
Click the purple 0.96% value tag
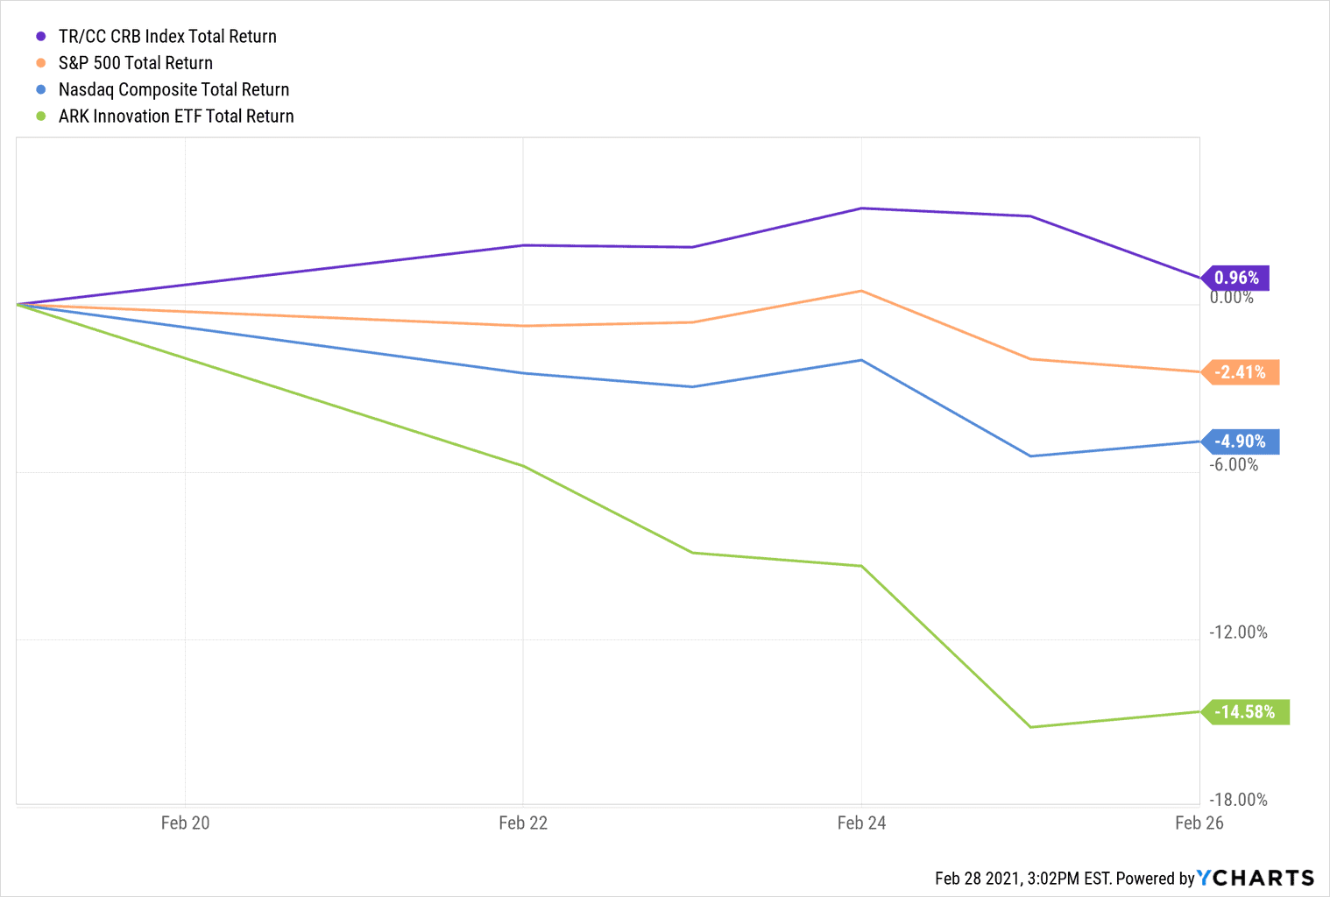(x=1236, y=278)
